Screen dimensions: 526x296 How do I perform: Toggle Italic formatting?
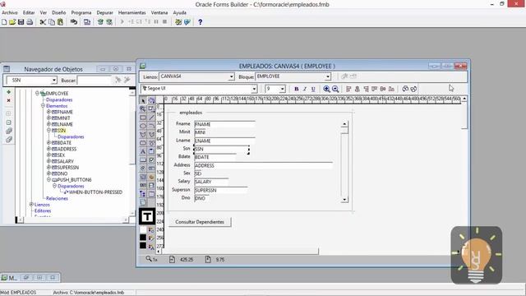coord(305,89)
